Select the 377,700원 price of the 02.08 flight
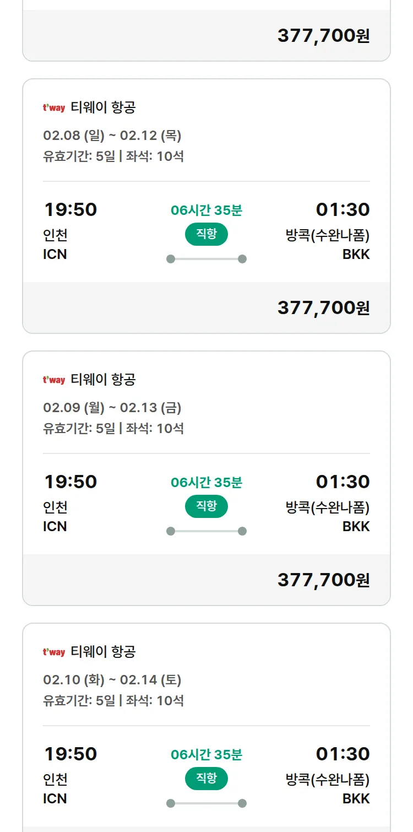The width and height of the screenshot is (413, 832). click(323, 308)
